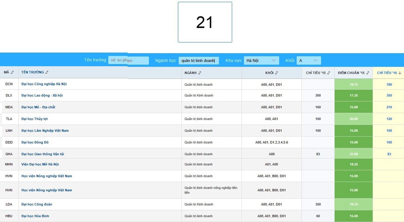
Task: Click the Ngành học input box
Action: click(x=198, y=60)
